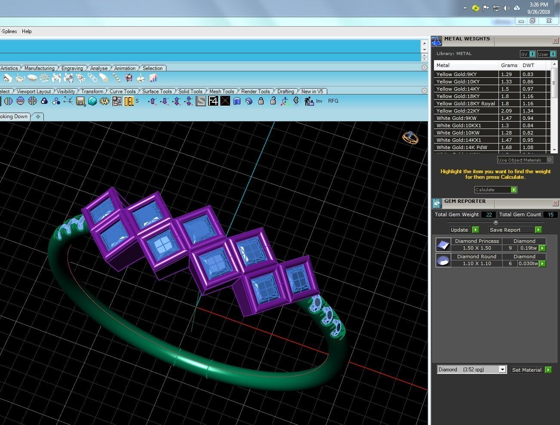Click the closed padlock lock icon
The height and width of the screenshot is (425, 560).
[261, 101]
